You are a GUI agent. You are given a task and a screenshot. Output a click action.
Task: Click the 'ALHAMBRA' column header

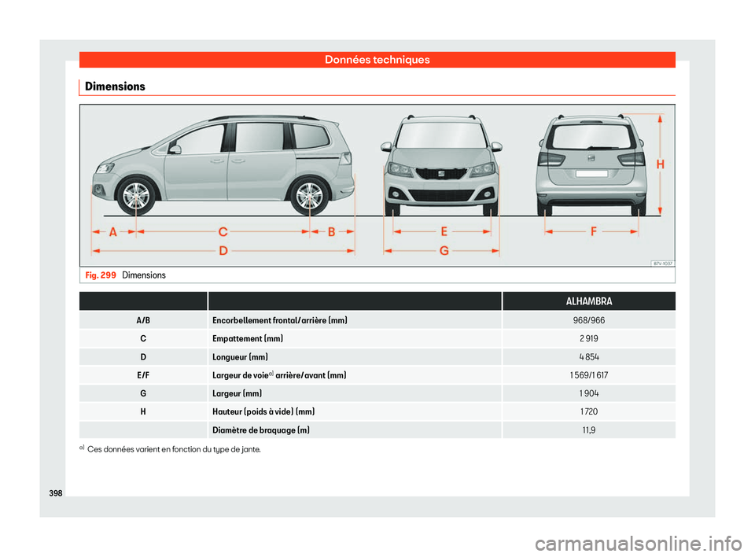tap(589, 301)
